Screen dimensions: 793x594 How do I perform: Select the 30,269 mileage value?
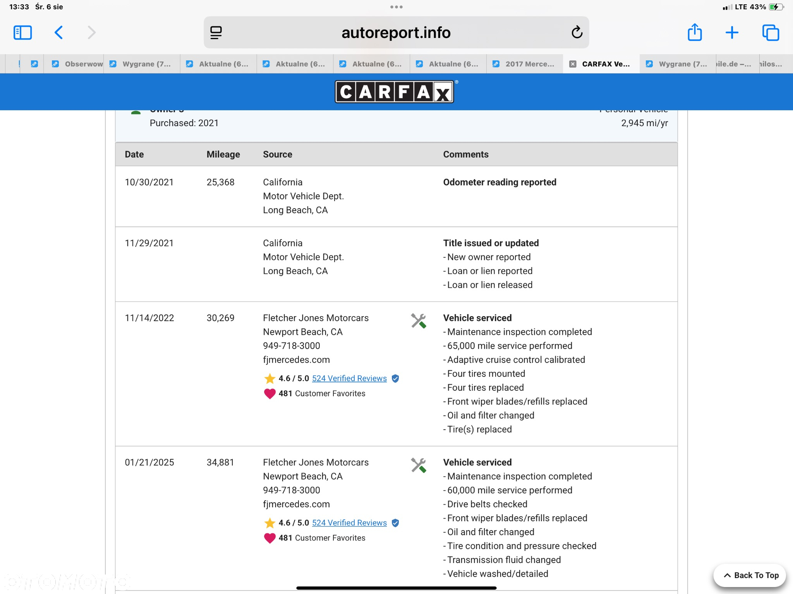[220, 318]
